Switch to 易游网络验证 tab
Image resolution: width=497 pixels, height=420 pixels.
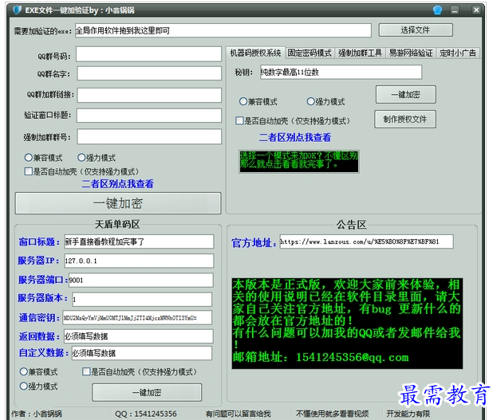411,53
